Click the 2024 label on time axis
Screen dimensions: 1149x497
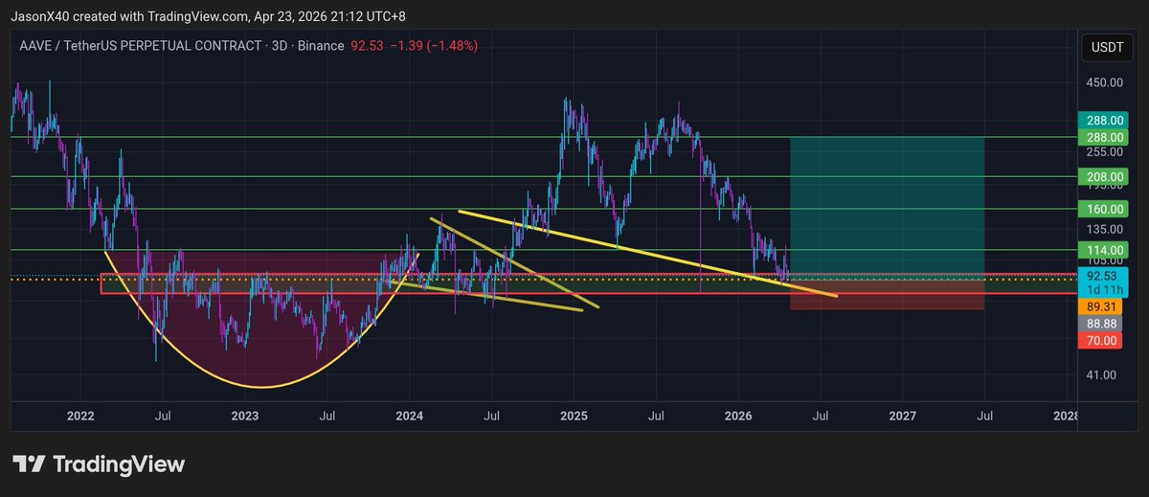[x=409, y=417]
